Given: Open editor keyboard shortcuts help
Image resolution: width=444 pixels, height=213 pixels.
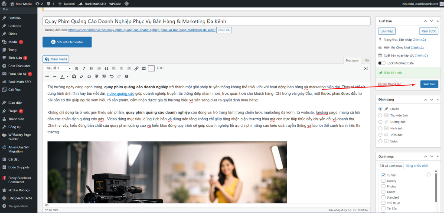Looking at the screenshot, I should pos(127,76).
